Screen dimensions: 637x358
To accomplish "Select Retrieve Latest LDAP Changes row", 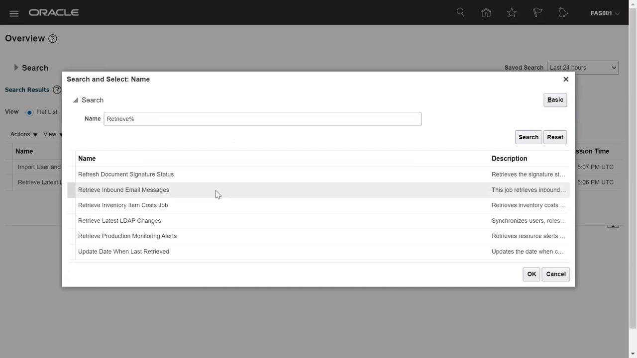I will [318, 221].
